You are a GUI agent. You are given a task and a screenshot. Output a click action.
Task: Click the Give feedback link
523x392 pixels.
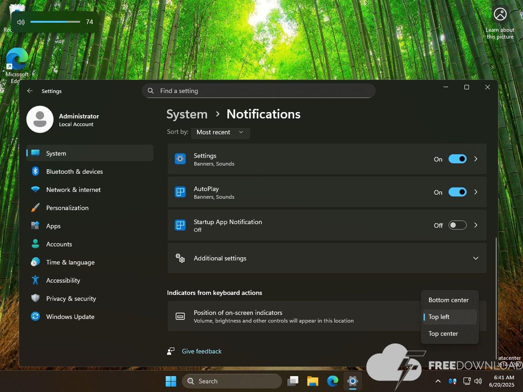(x=202, y=351)
